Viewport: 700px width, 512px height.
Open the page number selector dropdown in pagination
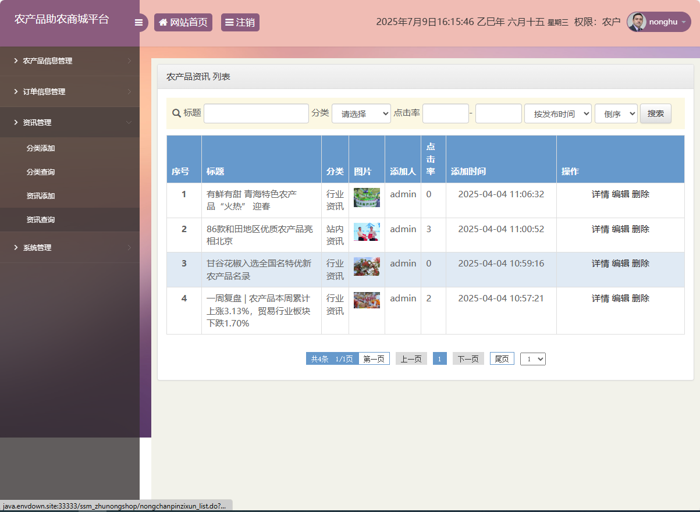pos(532,358)
